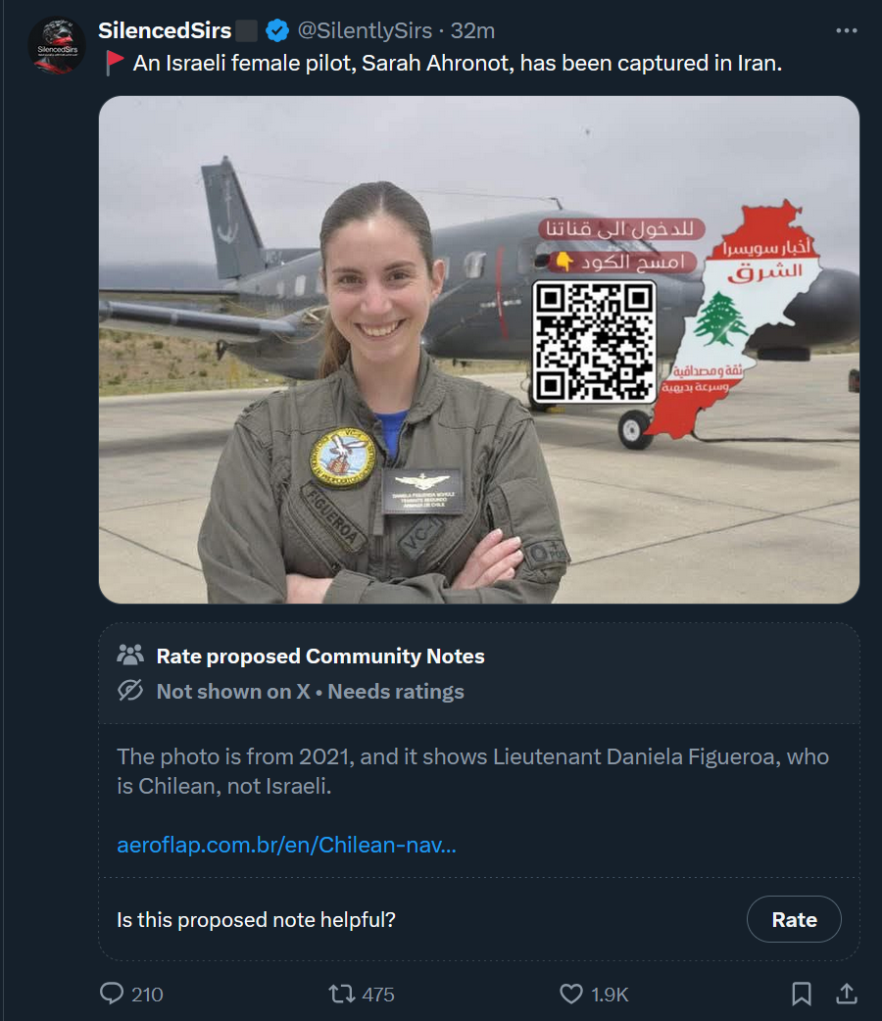The width and height of the screenshot is (882, 1021).
Task: Click the 32m post timestamp
Action: pos(473,30)
